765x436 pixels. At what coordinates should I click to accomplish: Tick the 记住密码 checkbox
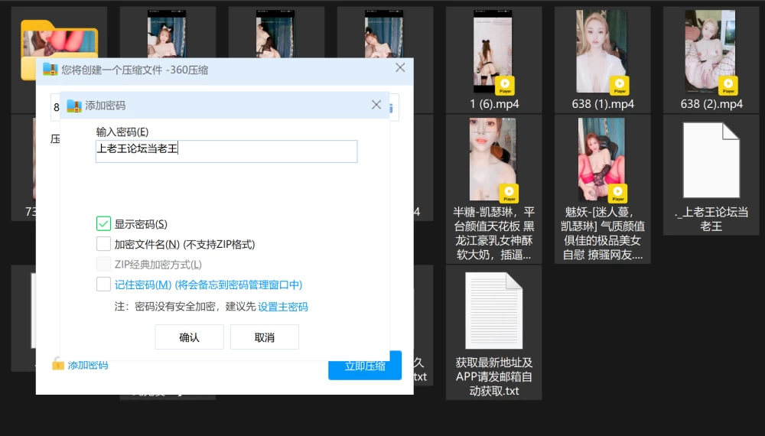coord(103,285)
